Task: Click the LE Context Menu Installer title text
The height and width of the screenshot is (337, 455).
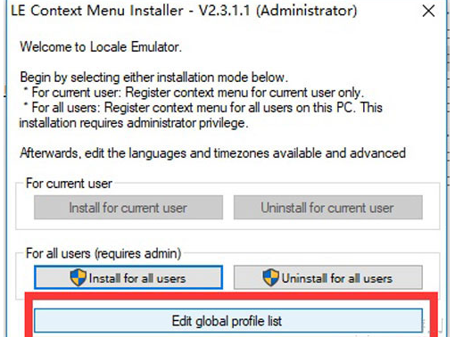Action: coord(97,11)
